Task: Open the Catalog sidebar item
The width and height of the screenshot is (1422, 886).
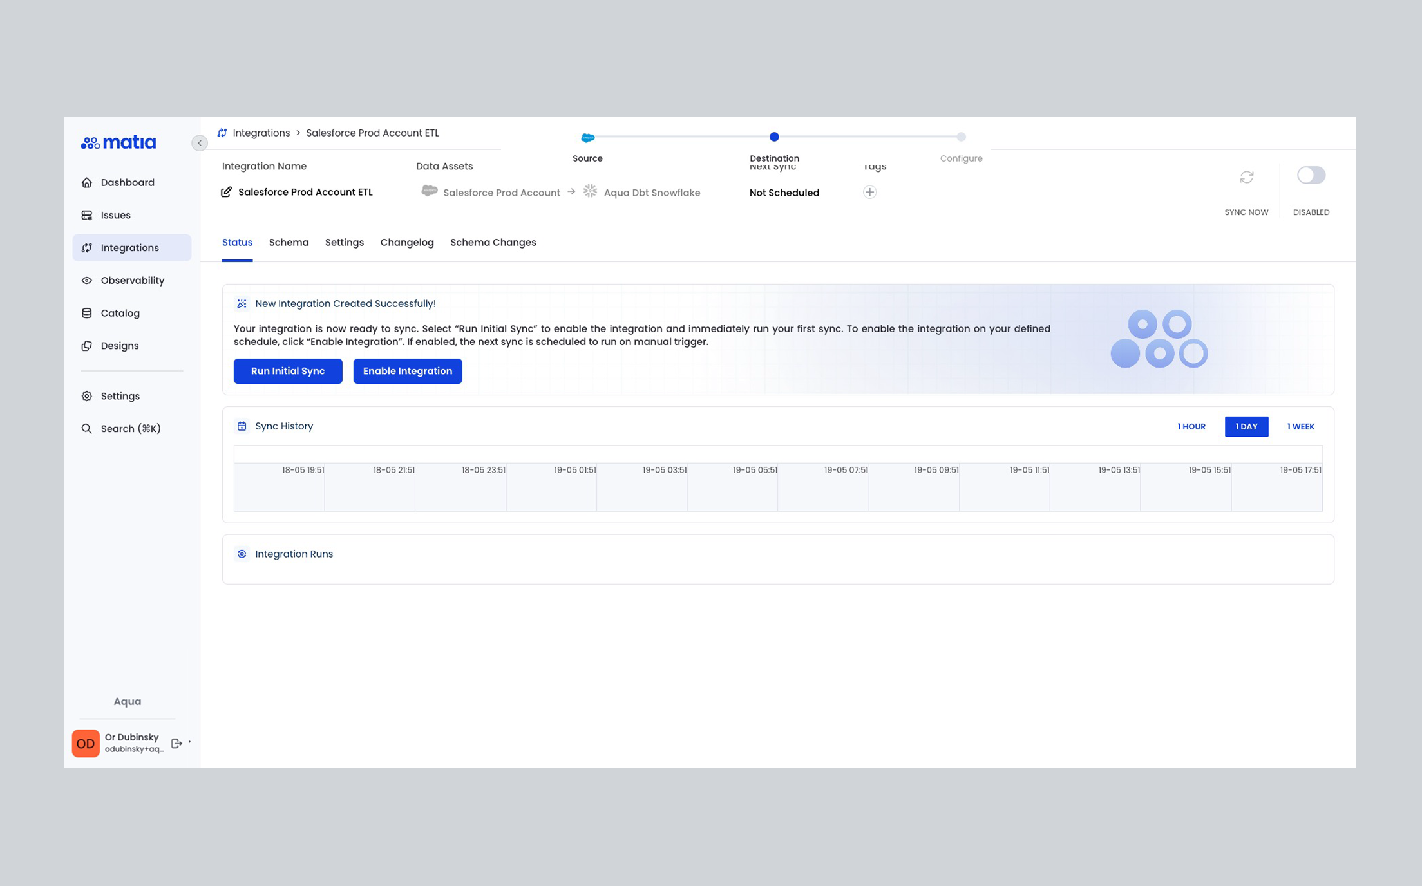Action: click(x=120, y=313)
